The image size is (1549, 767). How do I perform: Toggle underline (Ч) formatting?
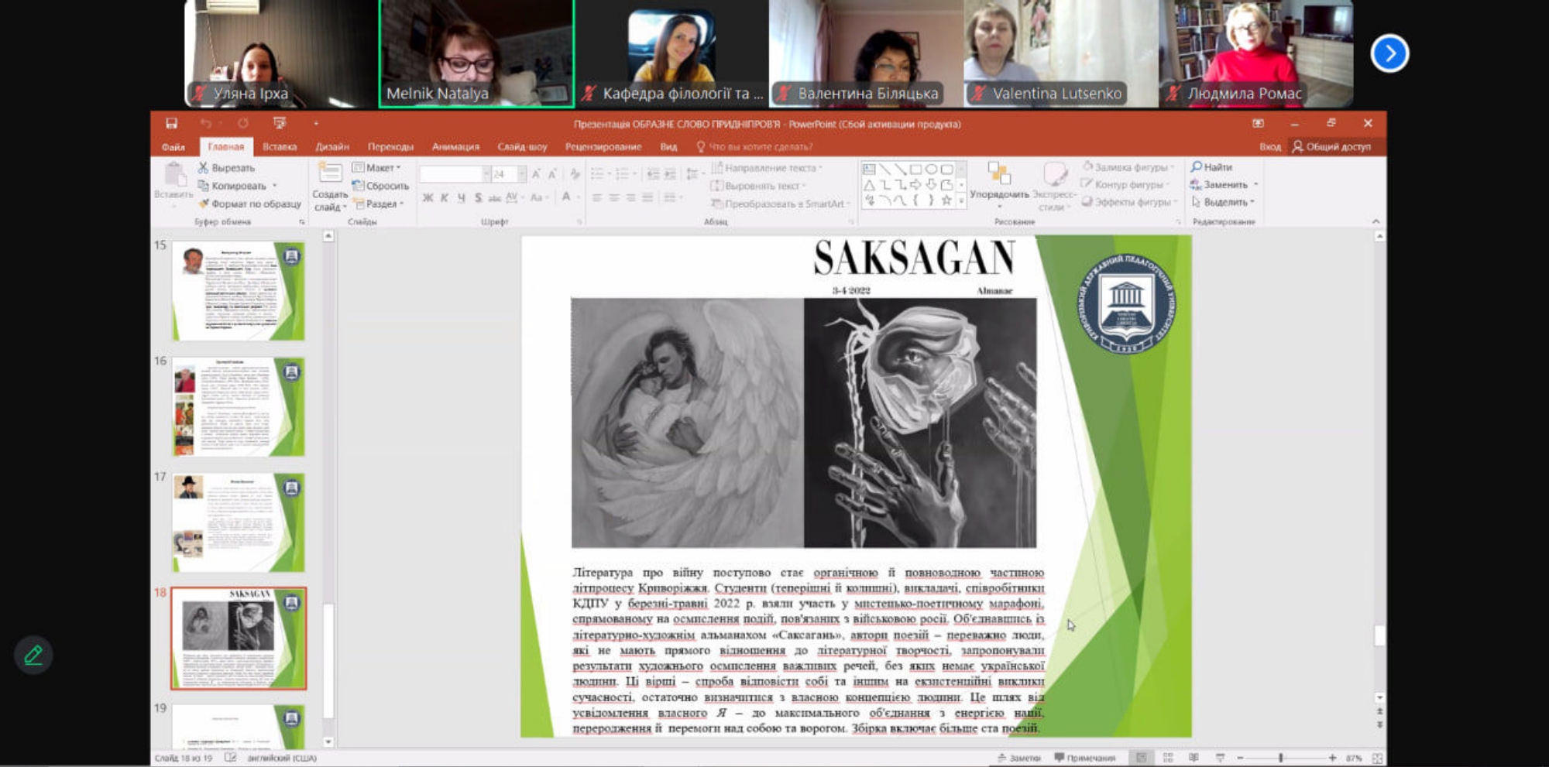click(462, 198)
